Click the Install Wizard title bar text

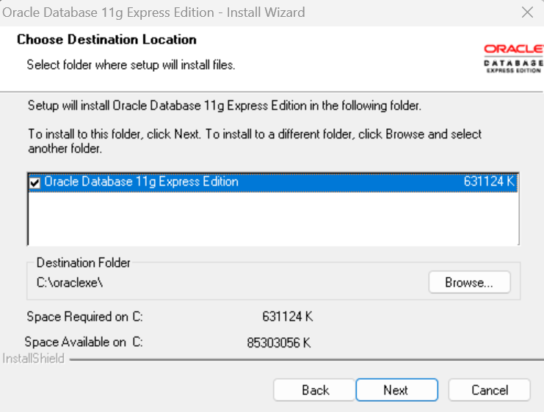153,12
